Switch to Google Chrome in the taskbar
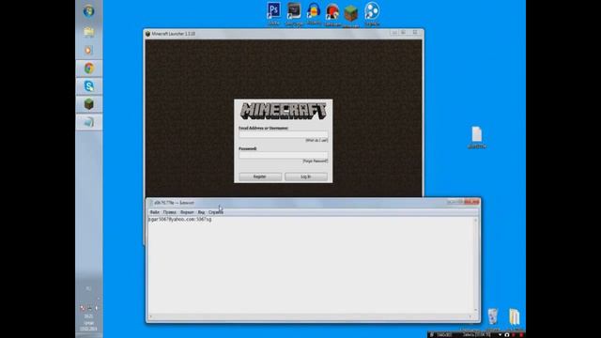 pos(89,69)
